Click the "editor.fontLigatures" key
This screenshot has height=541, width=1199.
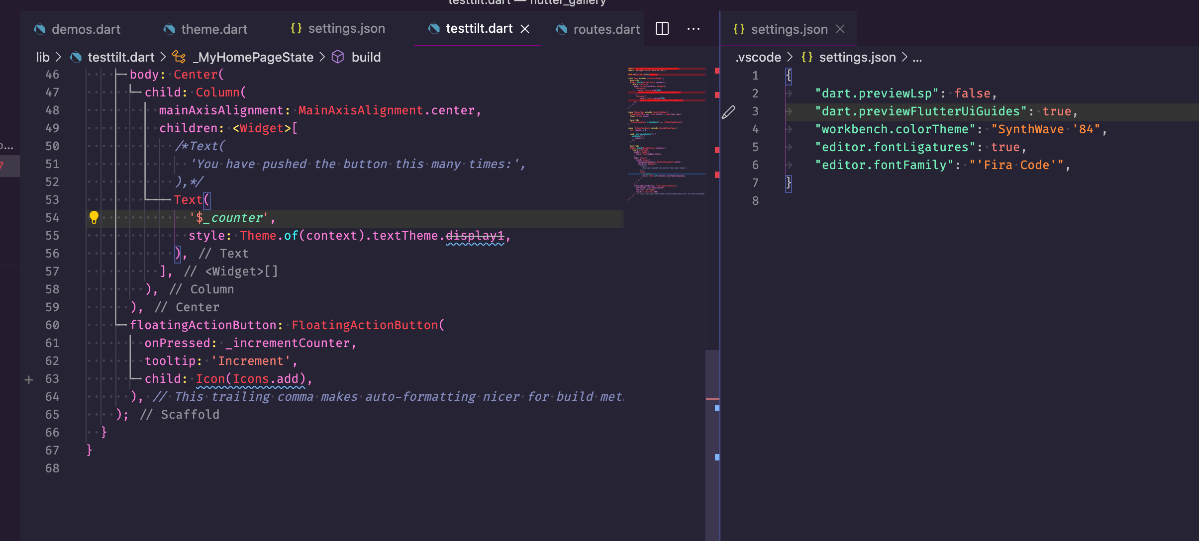click(895, 147)
